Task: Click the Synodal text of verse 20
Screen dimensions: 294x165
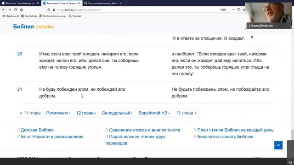Action: click(x=89, y=60)
